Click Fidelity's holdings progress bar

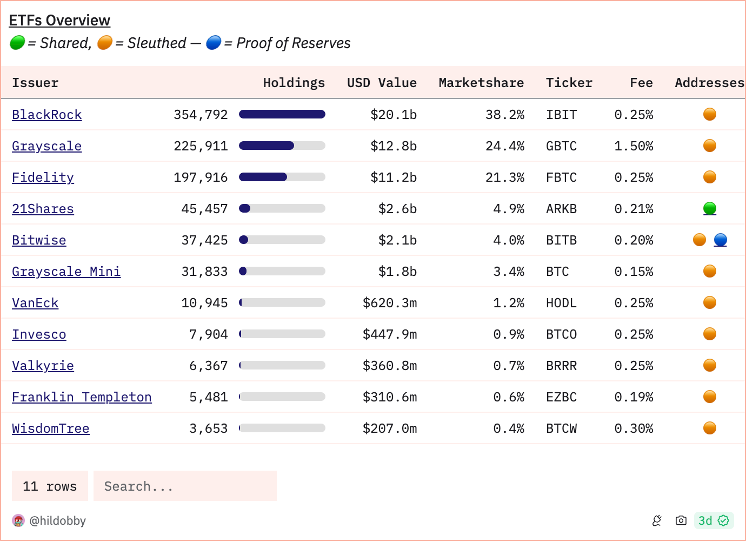tap(282, 177)
